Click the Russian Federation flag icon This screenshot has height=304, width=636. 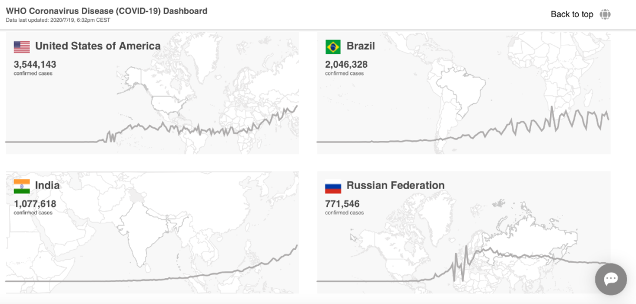point(333,186)
